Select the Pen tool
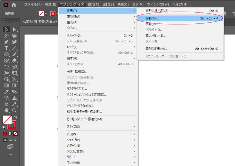The width and height of the screenshot is (235, 166). pyautogui.click(x=6, y=42)
